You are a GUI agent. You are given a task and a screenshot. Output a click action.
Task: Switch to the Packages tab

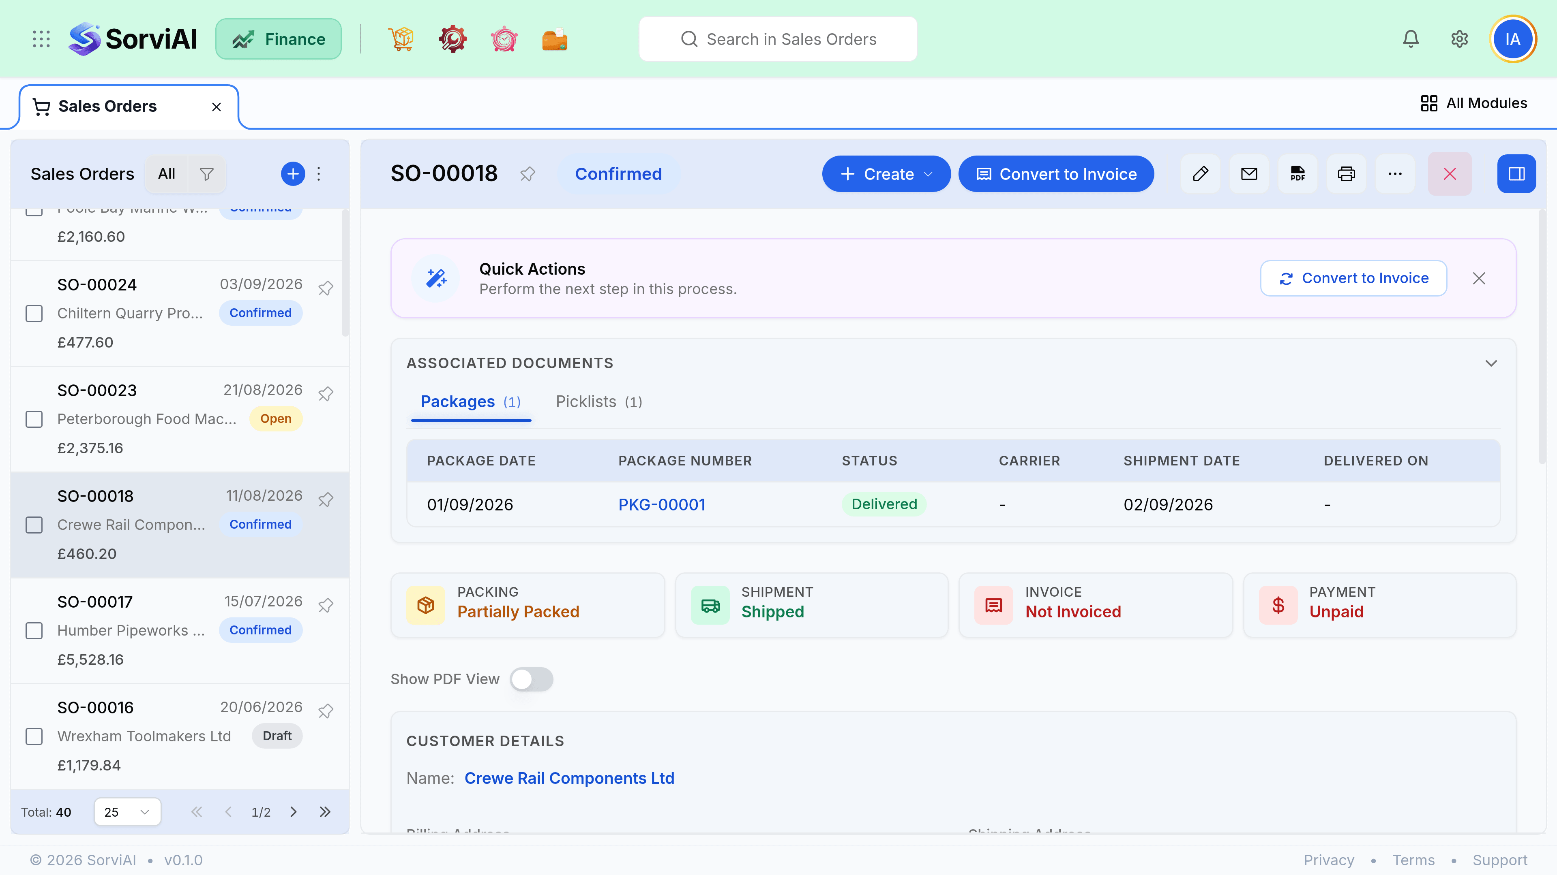pos(471,401)
